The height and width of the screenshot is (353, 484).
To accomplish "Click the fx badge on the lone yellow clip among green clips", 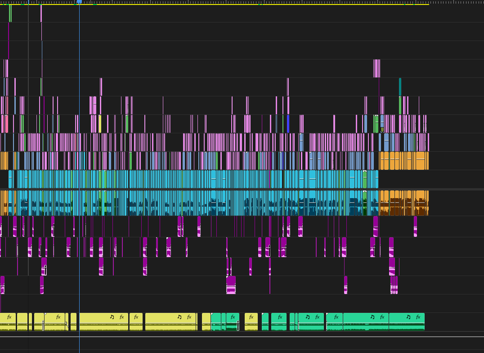I will [x=251, y=317].
